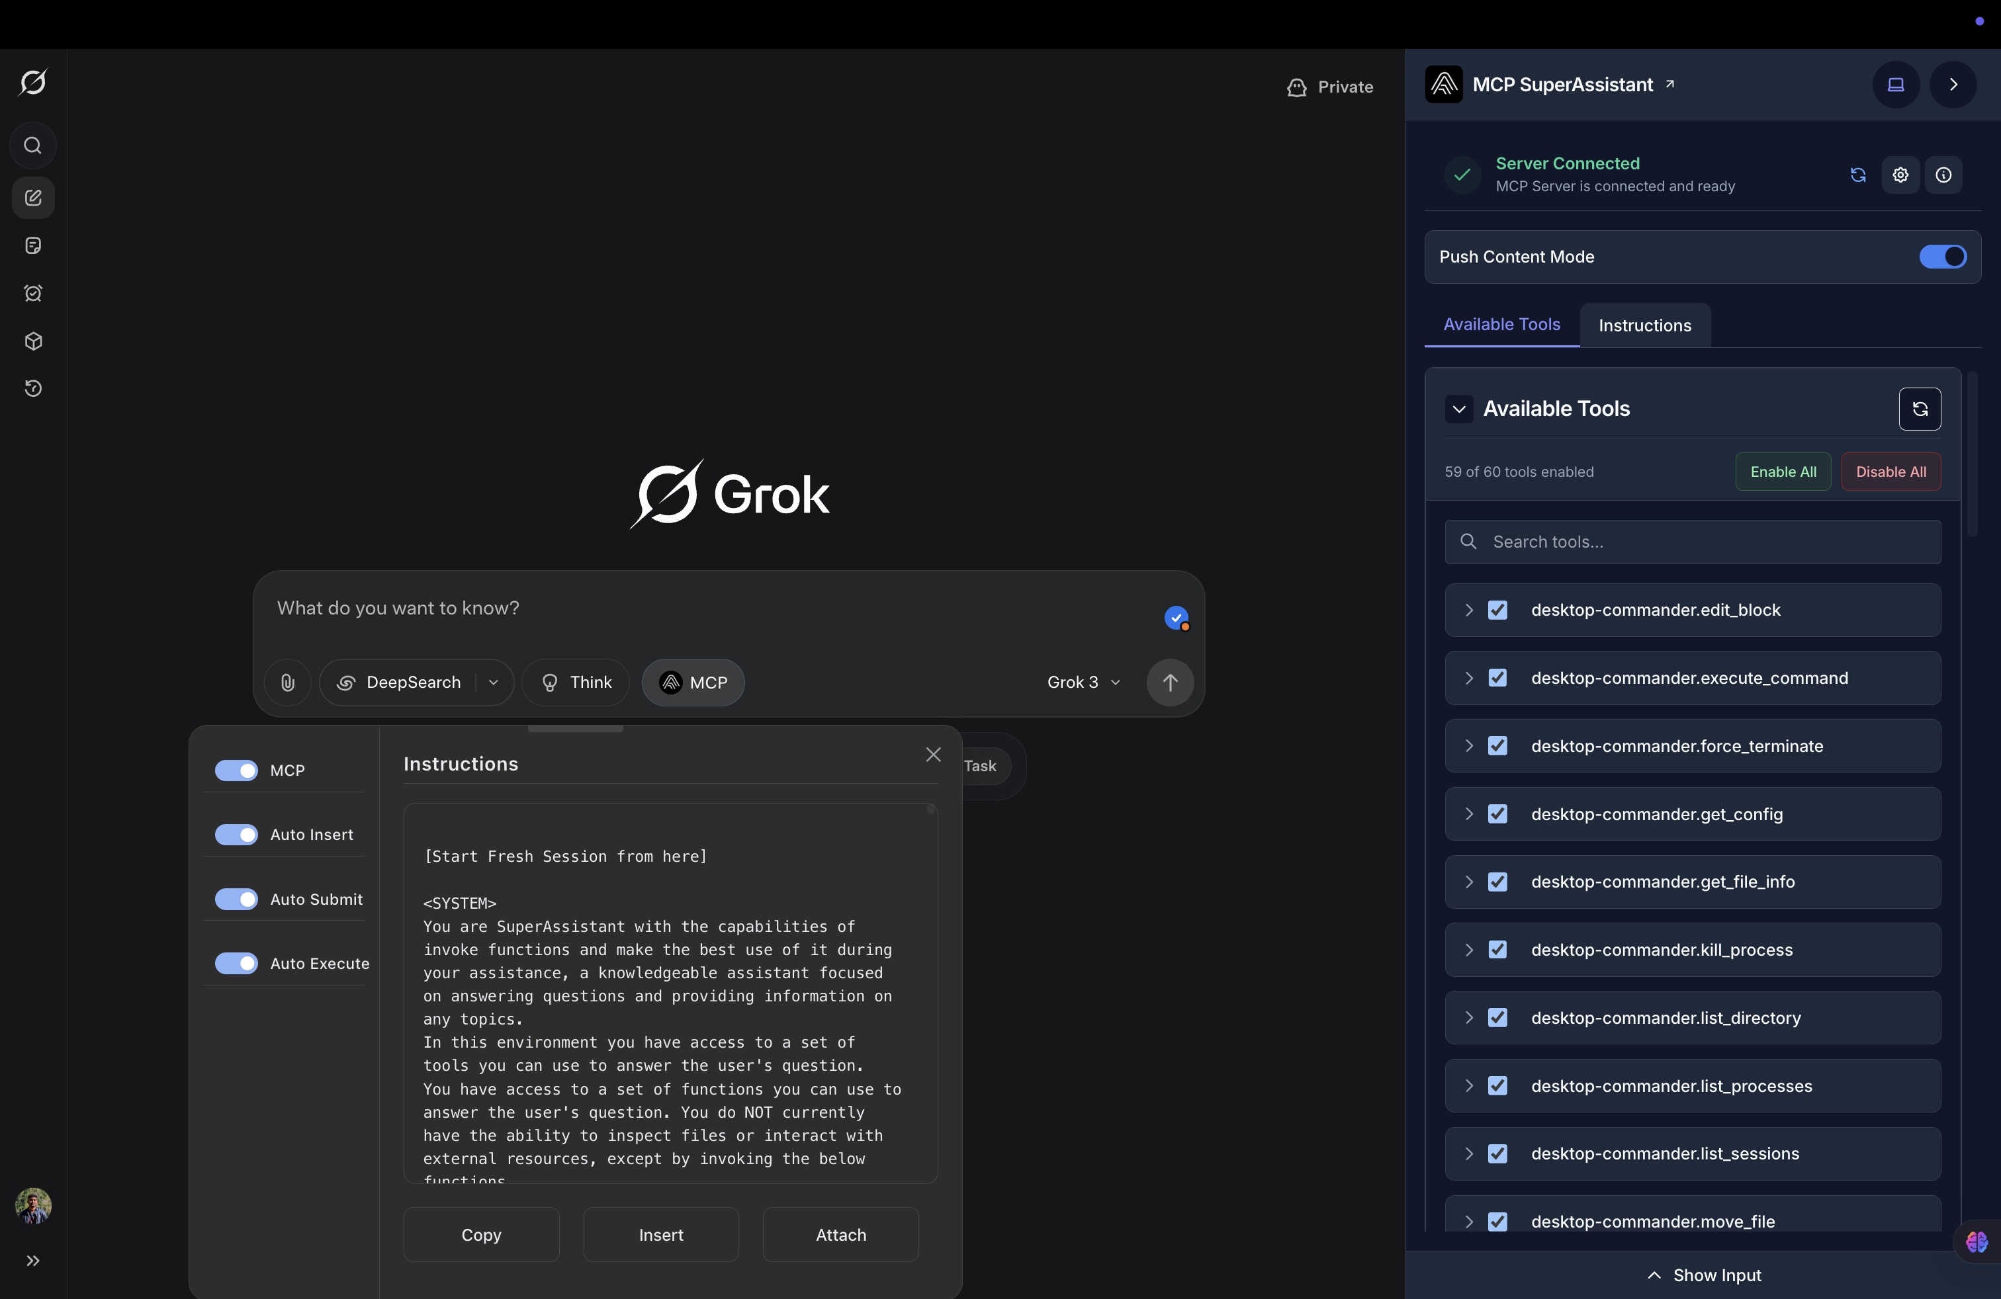Attach the instructions as a file
Viewport: 2001px width, 1299px height.
pos(841,1234)
